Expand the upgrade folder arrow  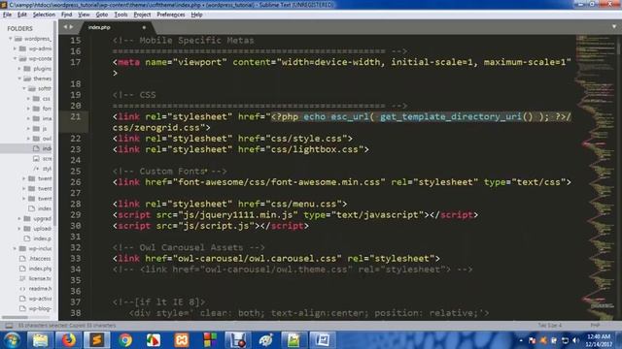tap(19, 218)
